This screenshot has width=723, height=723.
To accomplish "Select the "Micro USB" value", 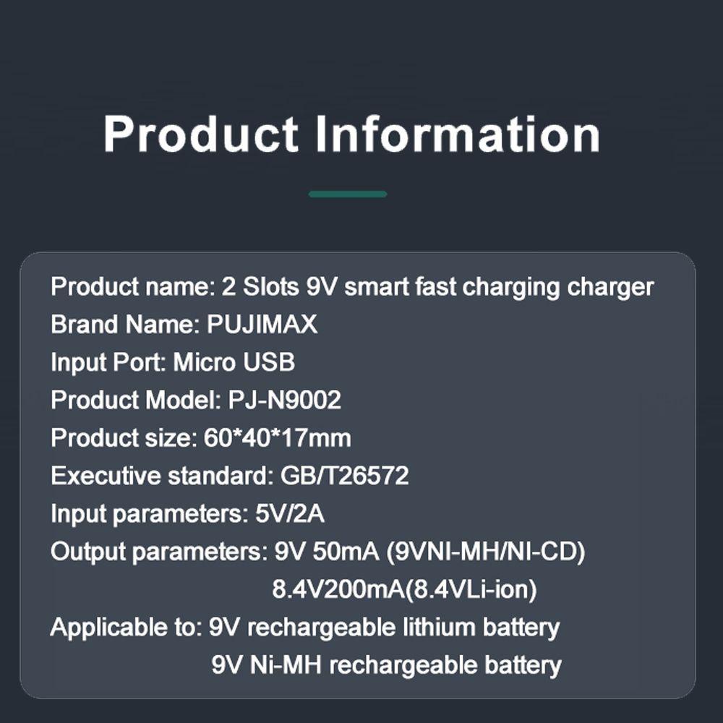I will click(234, 362).
